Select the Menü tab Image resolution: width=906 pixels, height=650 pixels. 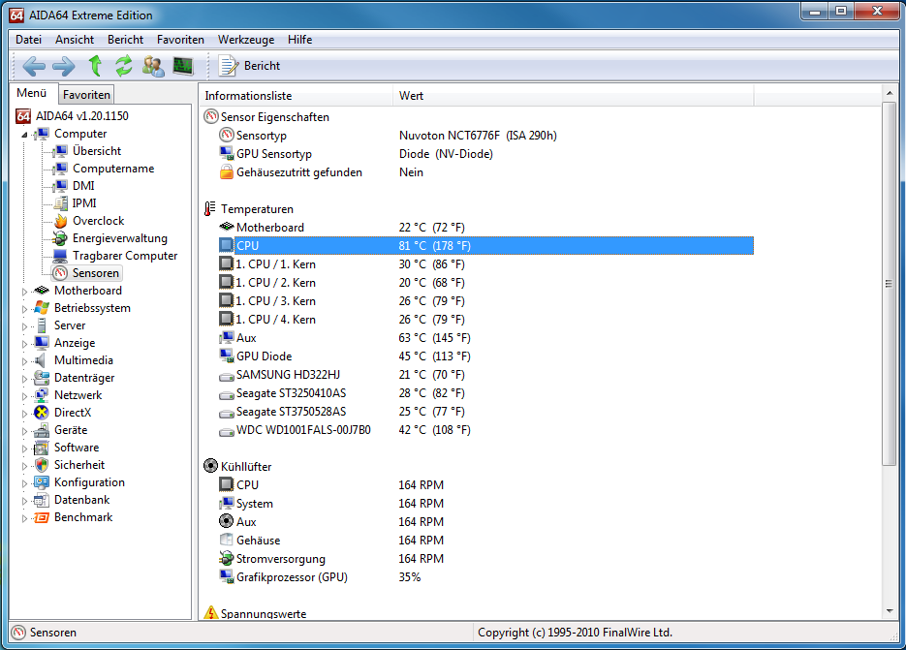[x=32, y=92]
